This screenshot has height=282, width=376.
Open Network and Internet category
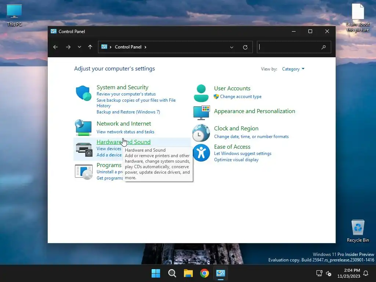tap(124, 124)
